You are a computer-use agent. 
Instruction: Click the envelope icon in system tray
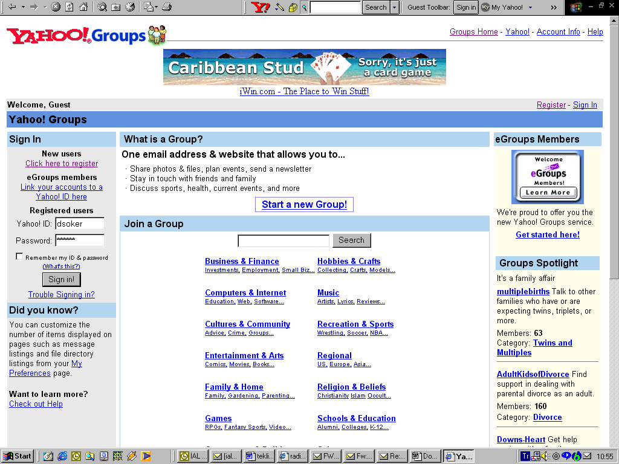587,456
